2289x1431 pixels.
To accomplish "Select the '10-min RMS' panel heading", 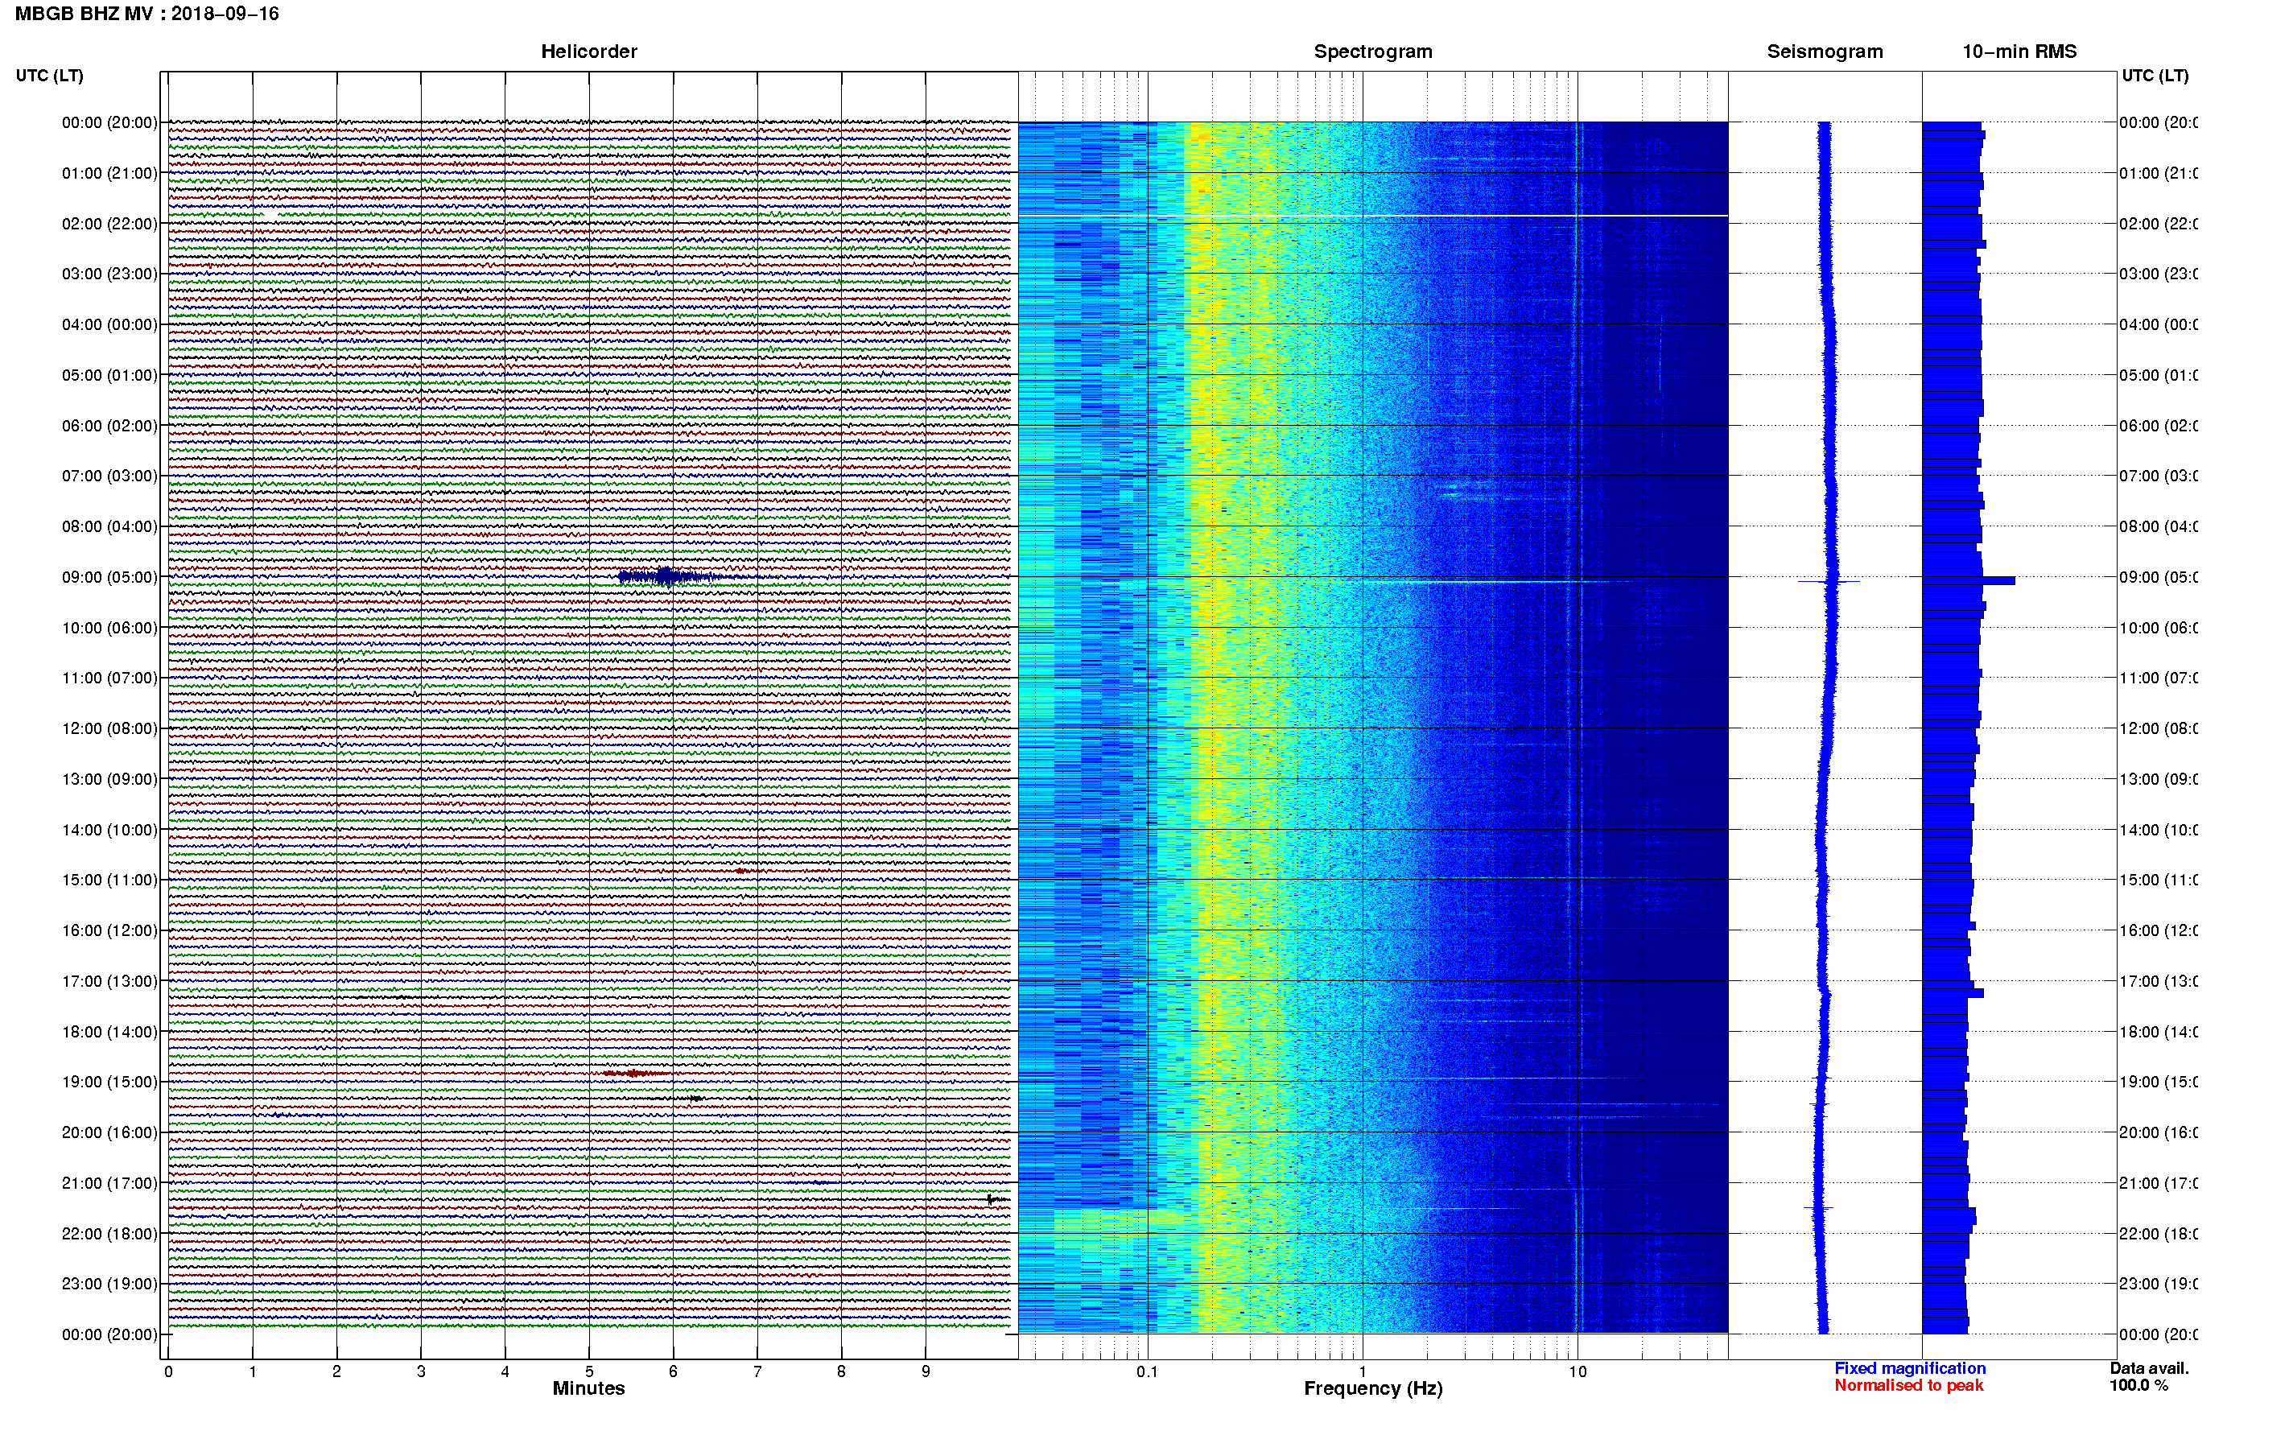I will click(2019, 52).
